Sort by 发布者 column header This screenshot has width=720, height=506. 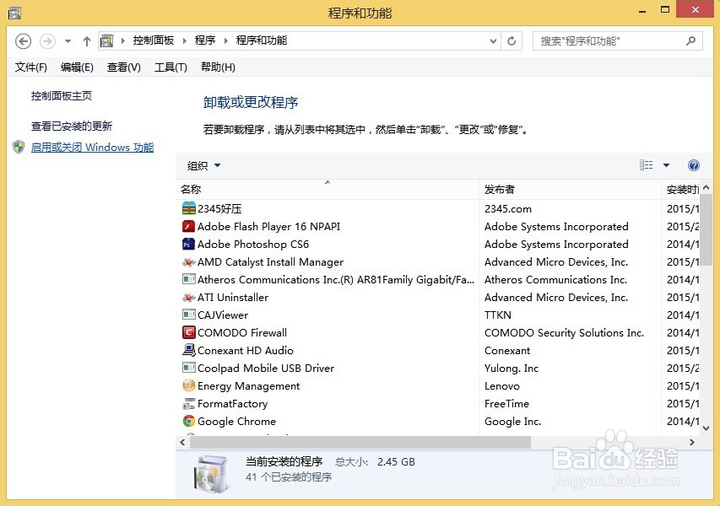[x=570, y=190]
